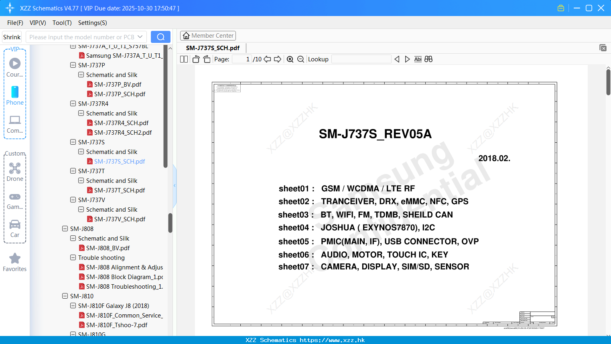Open Samsung SM-J737A_T_U_T1_ file

click(x=124, y=55)
